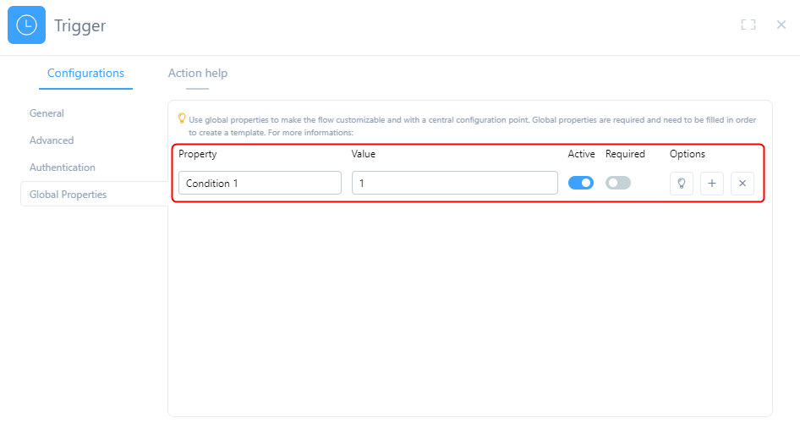This screenshot has height=434, width=800.
Task: Click the Property field containing Condition 1
Action: (260, 183)
